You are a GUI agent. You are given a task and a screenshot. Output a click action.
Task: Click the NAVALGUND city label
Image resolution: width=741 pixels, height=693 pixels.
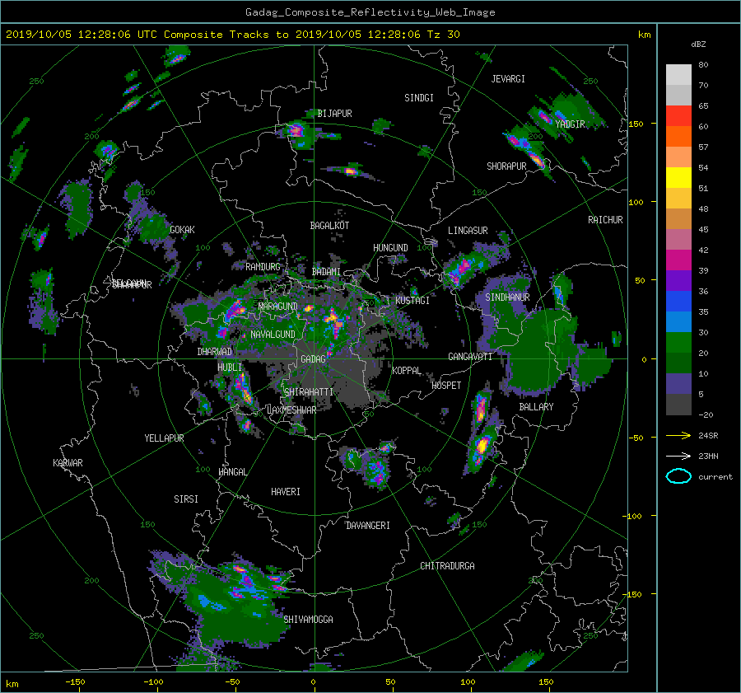click(273, 335)
